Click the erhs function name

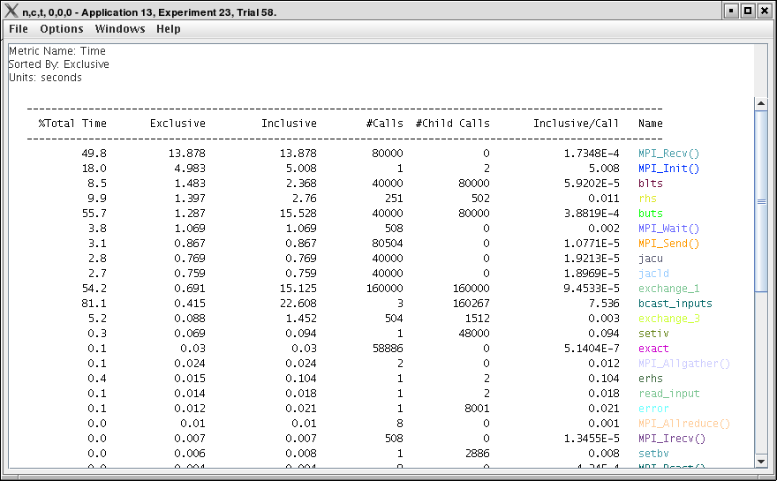(650, 379)
